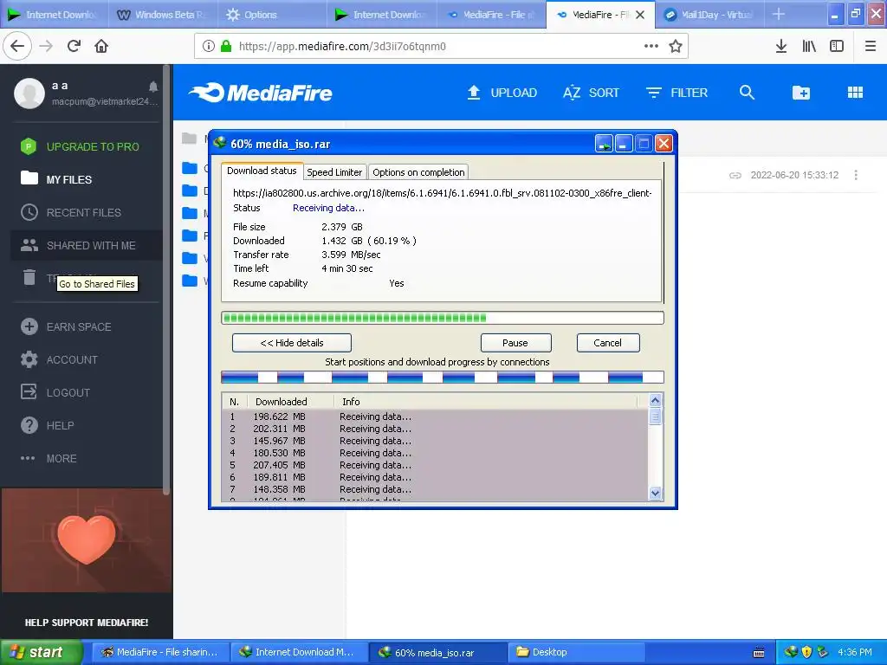Cancel the media_iso.rar download
The height and width of the screenshot is (665, 887).
[607, 343]
